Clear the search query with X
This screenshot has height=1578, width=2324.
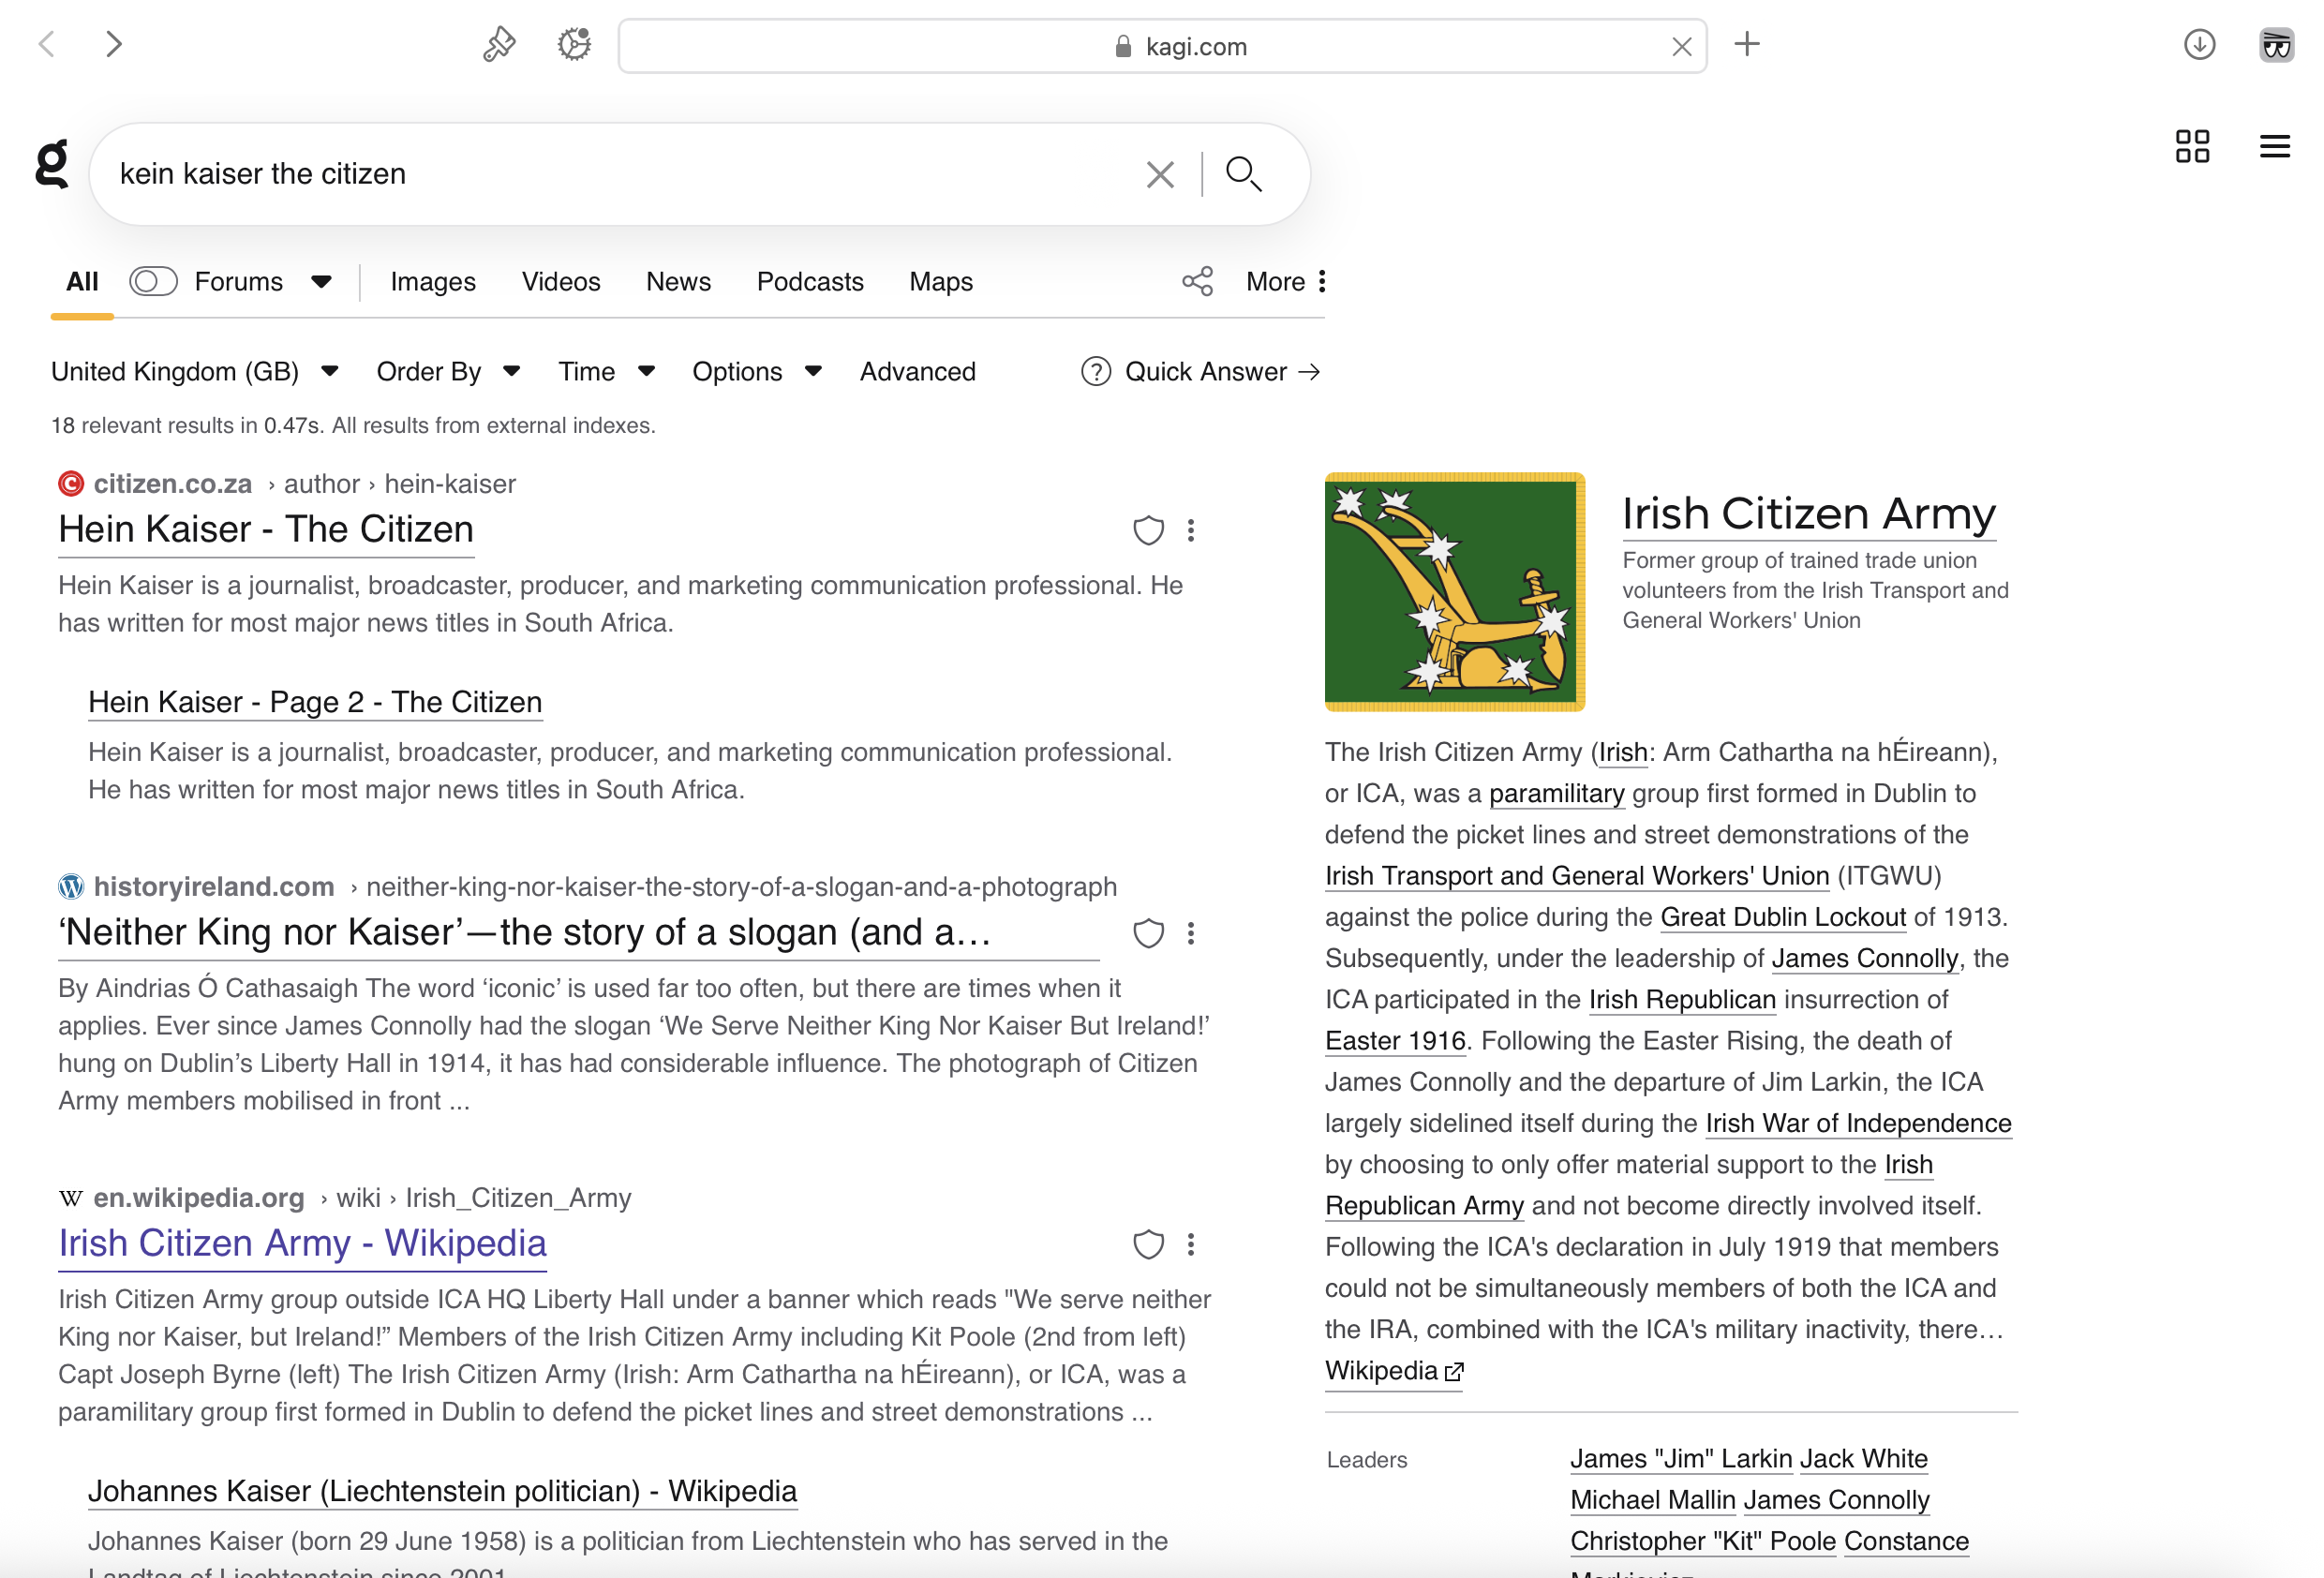pyautogui.click(x=1159, y=174)
